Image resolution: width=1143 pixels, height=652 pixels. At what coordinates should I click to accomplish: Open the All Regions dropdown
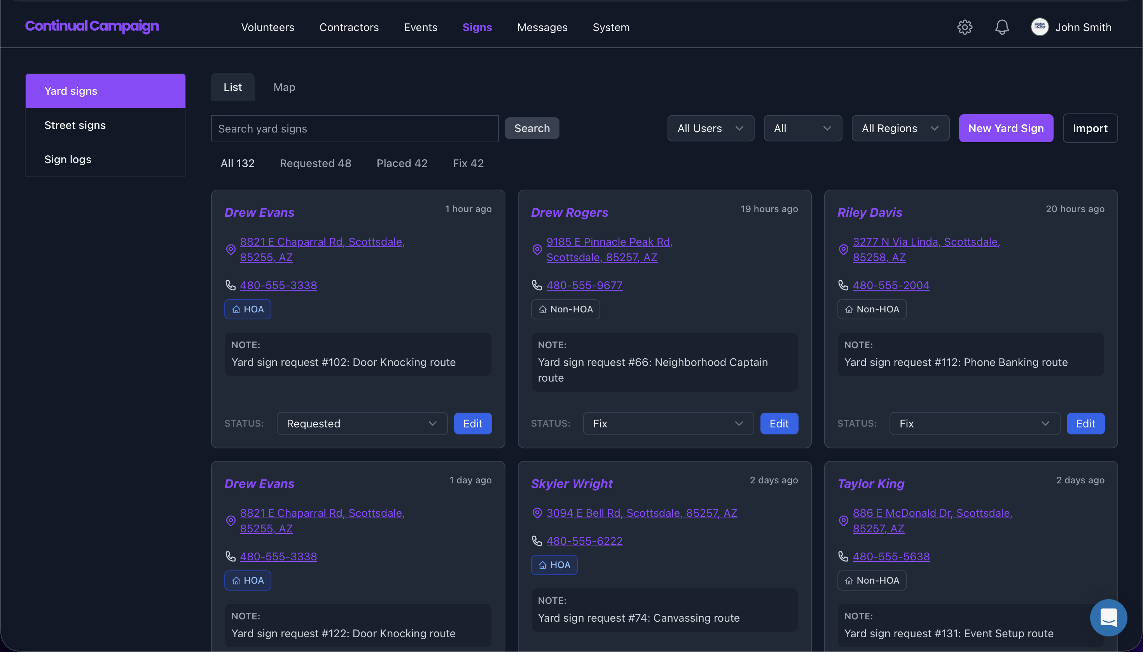point(900,129)
